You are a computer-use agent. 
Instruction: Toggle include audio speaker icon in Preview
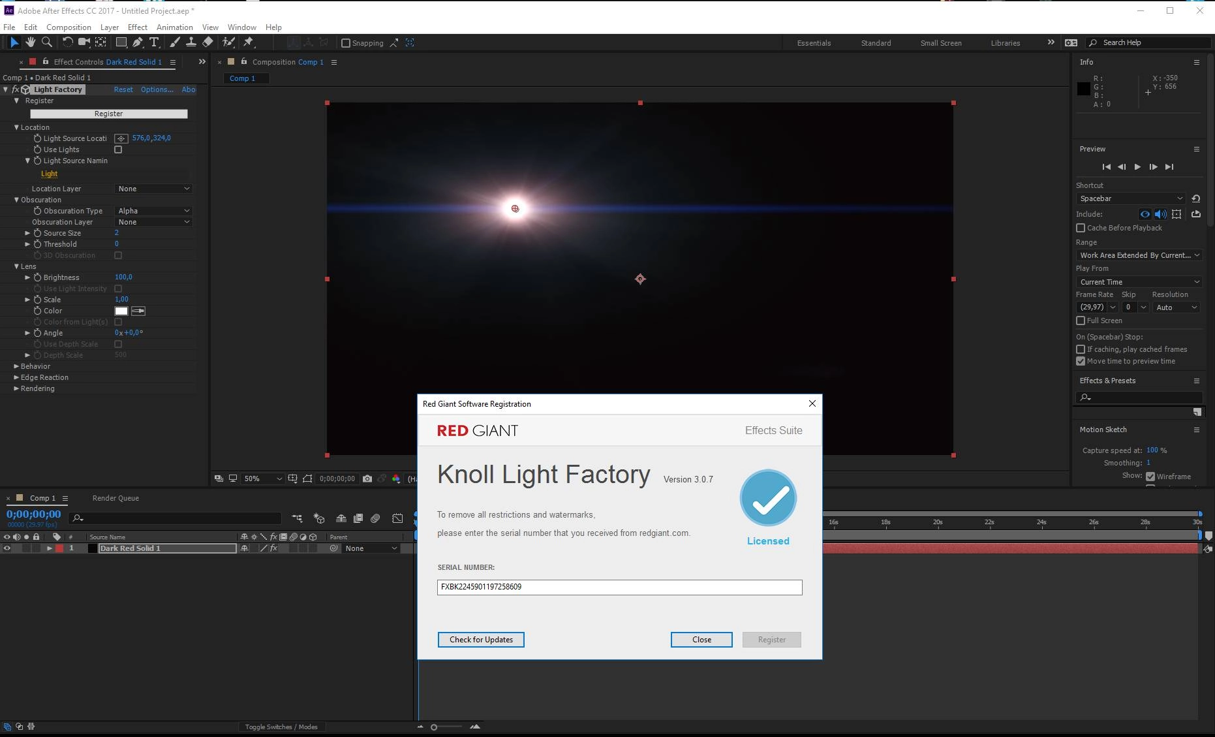coord(1160,214)
